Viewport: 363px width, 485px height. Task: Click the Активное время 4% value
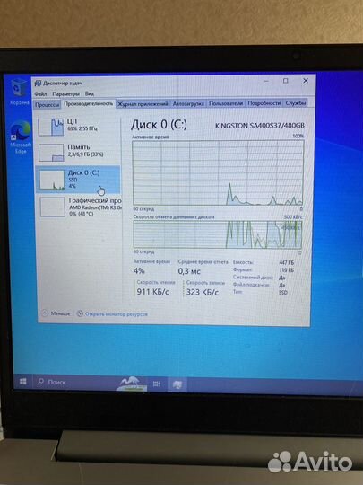click(x=139, y=271)
